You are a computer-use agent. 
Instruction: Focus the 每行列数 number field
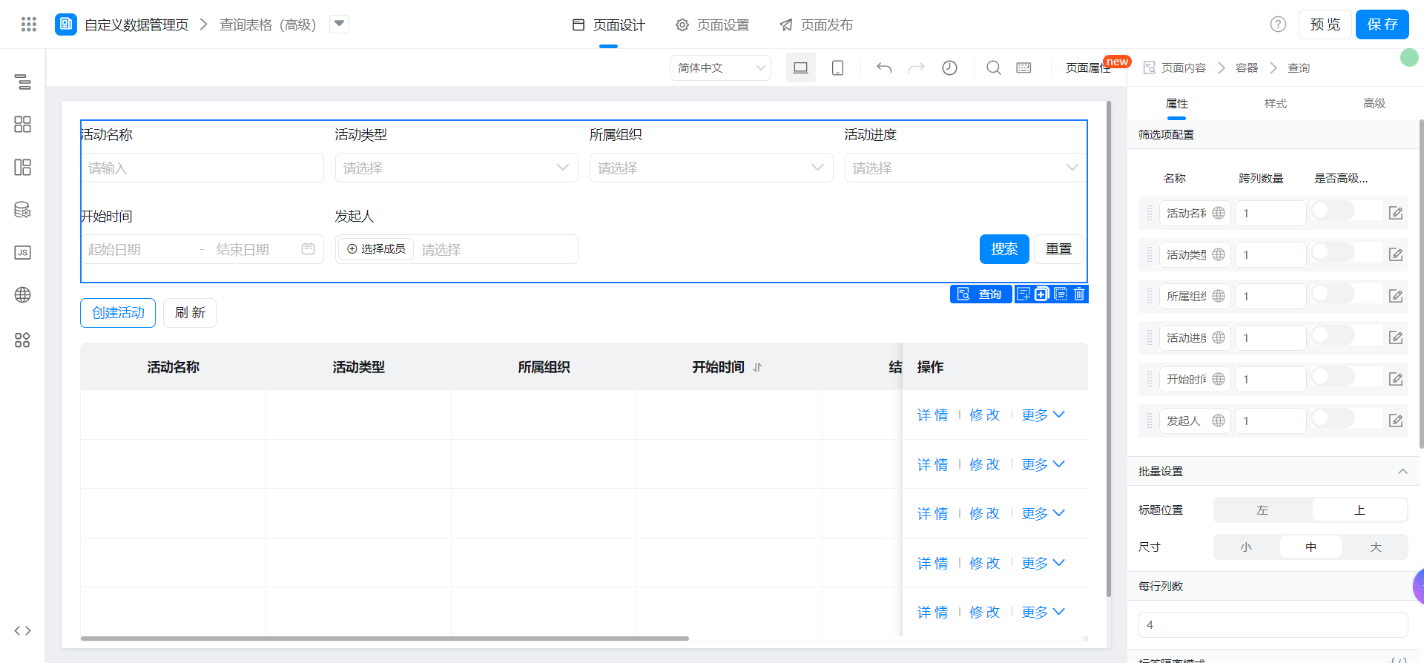1273,624
